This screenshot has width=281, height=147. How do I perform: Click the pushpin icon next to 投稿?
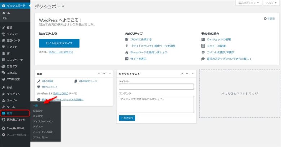pos(3,27)
